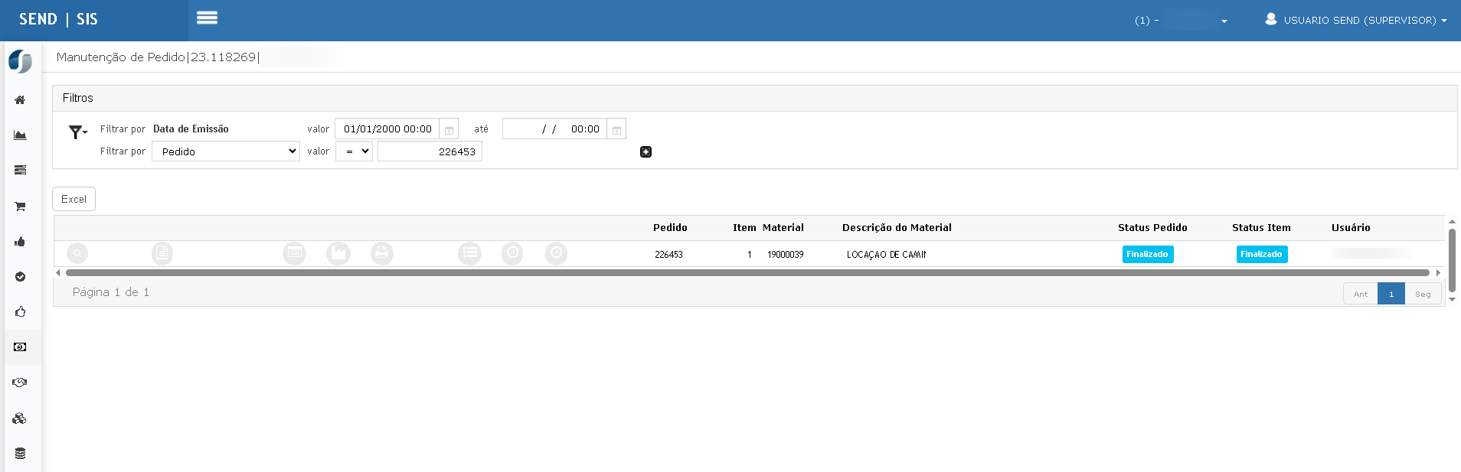Viewport: 1461px width, 472px height.
Task: Open the area chart sidebar icon
Action: coord(20,135)
